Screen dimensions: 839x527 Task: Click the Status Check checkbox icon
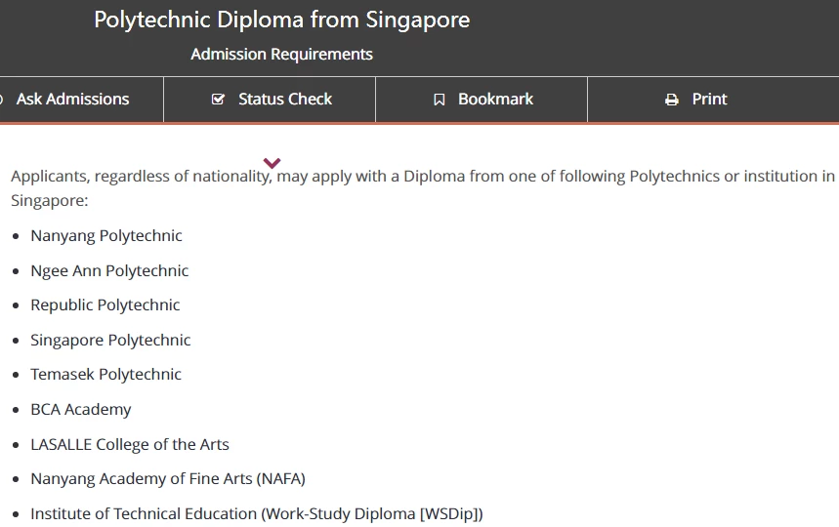coord(218,99)
